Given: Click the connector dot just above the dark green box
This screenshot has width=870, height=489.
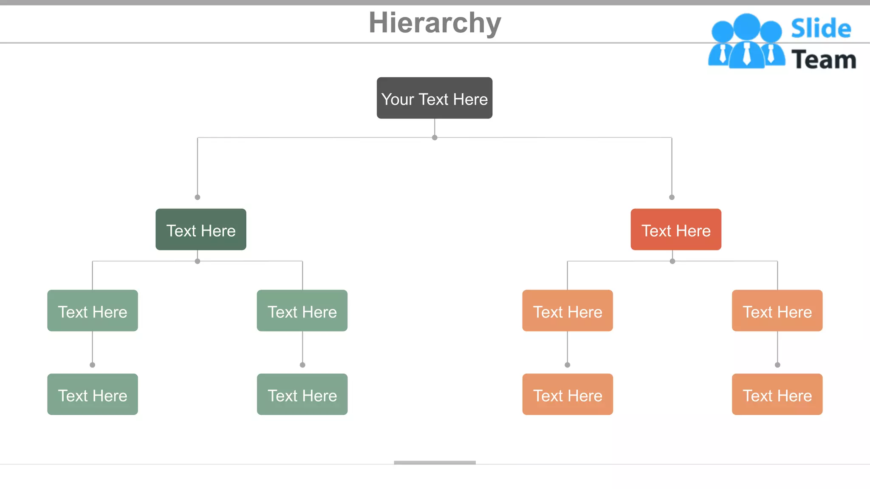Looking at the screenshot, I should coord(198,197).
